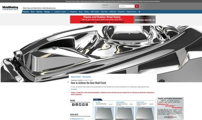Share the article on Twitter

click(80, 105)
